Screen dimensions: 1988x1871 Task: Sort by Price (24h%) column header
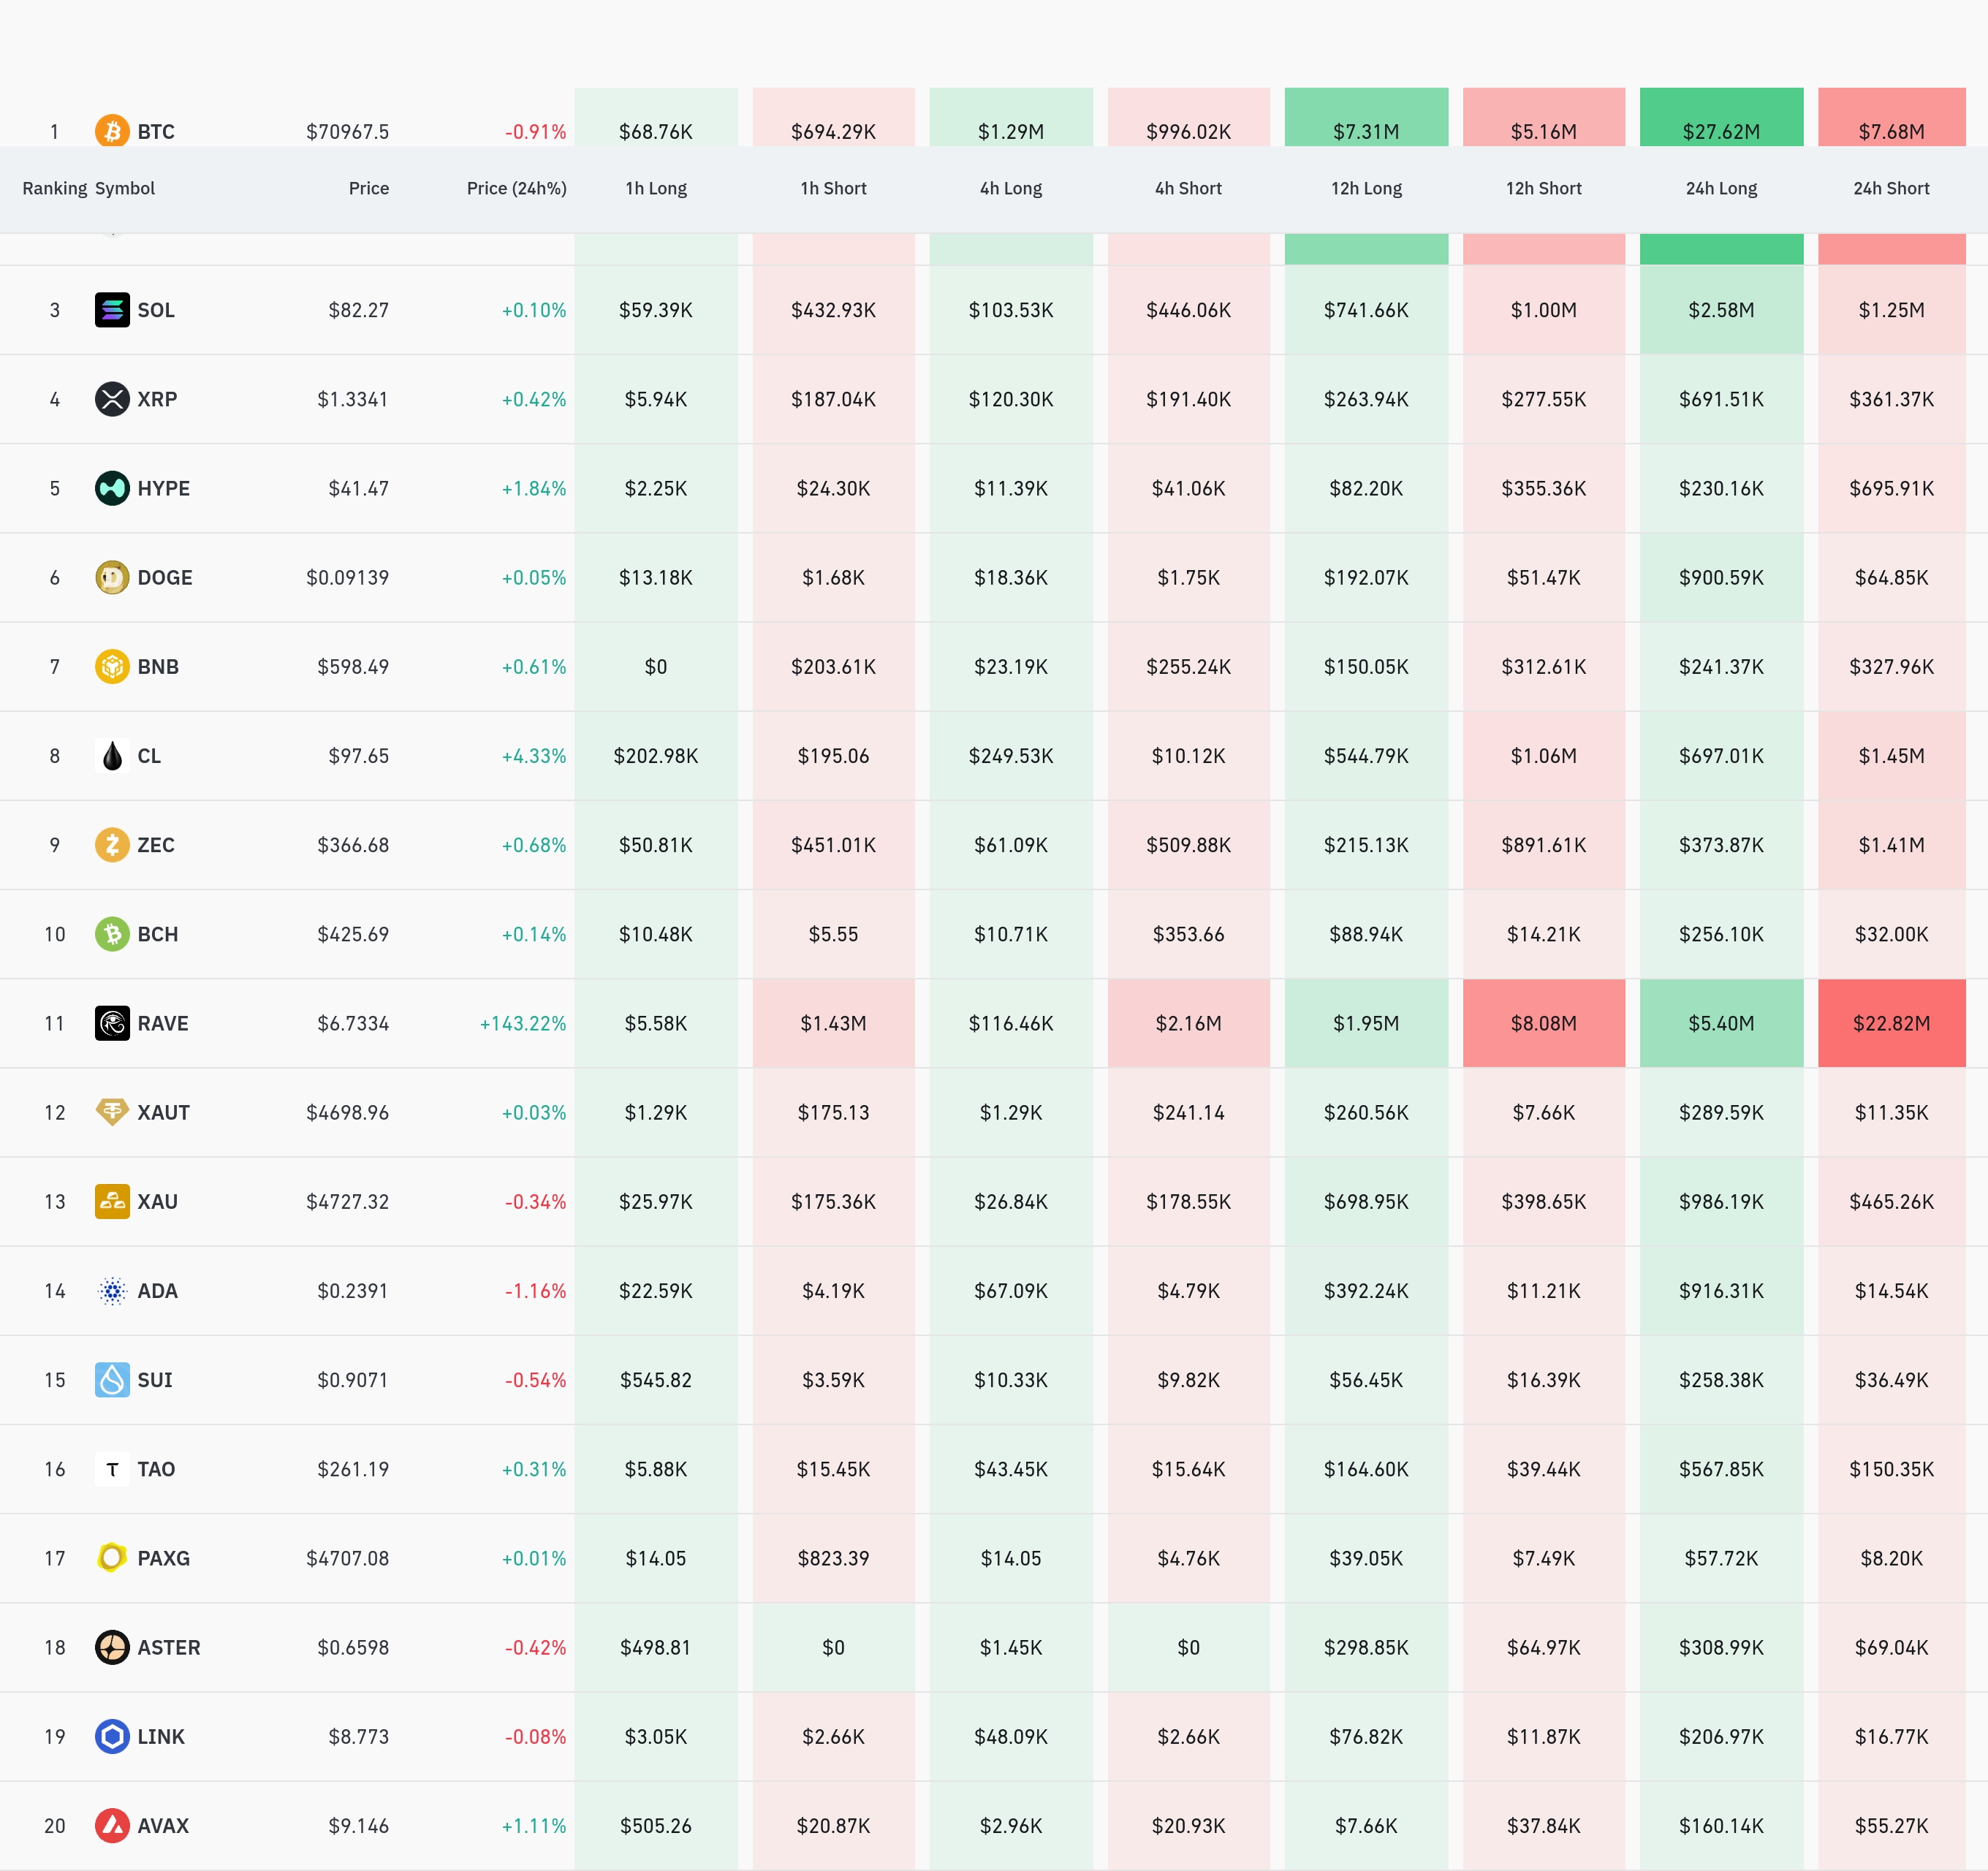tap(516, 188)
